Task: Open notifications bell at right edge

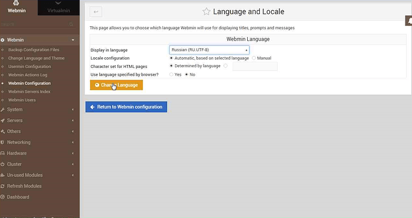Action: pos(409,21)
